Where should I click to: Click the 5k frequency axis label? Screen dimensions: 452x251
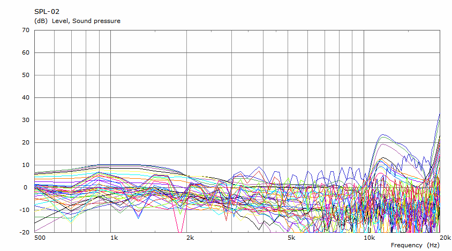[x=291, y=238]
